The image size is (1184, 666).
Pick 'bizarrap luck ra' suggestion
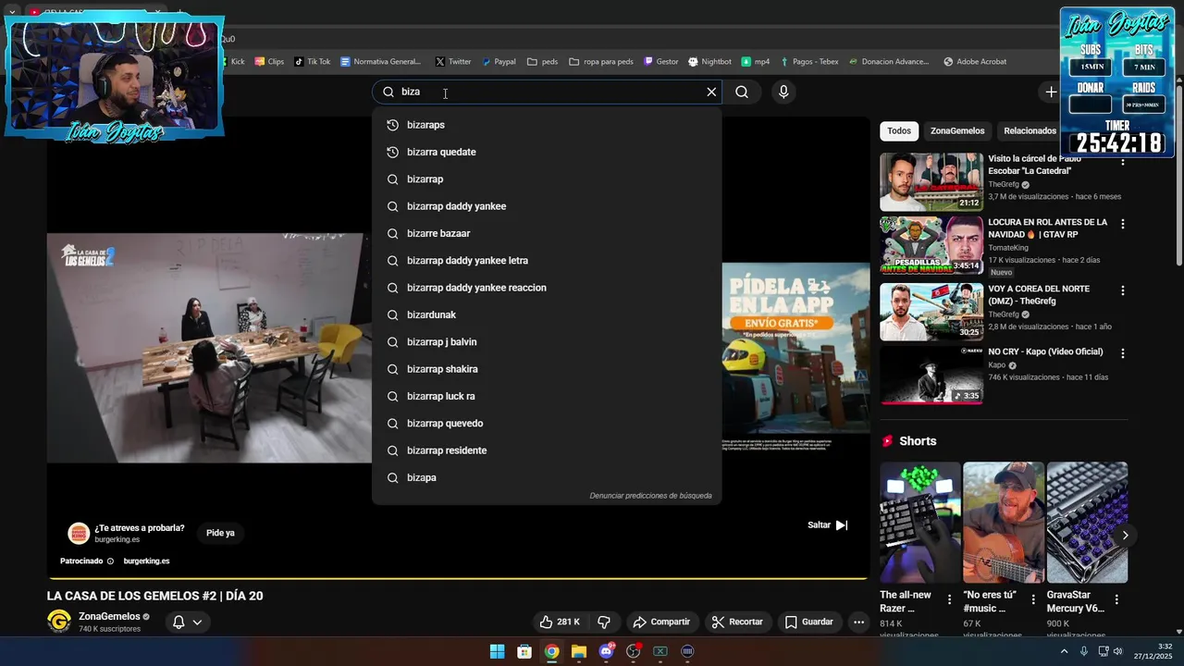pyautogui.click(x=547, y=396)
